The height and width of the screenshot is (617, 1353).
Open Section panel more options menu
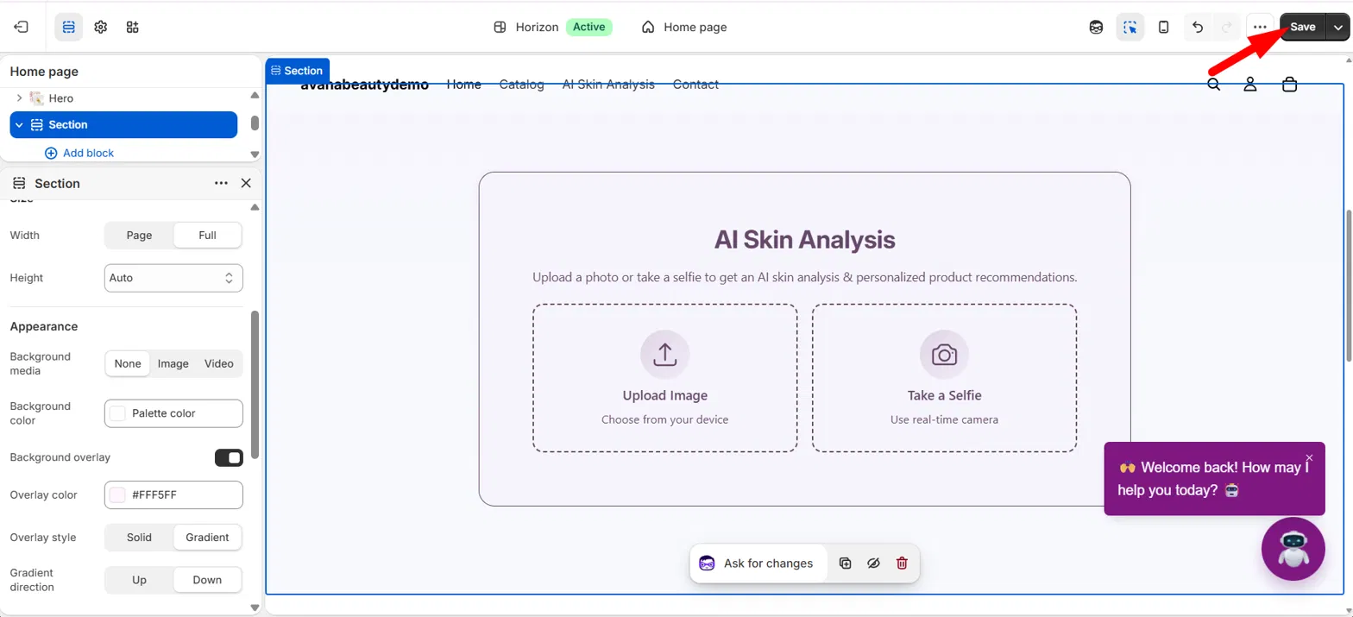tap(221, 183)
